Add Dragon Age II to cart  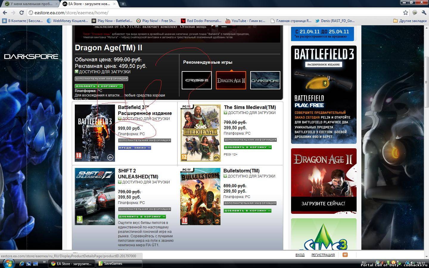click(x=99, y=86)
